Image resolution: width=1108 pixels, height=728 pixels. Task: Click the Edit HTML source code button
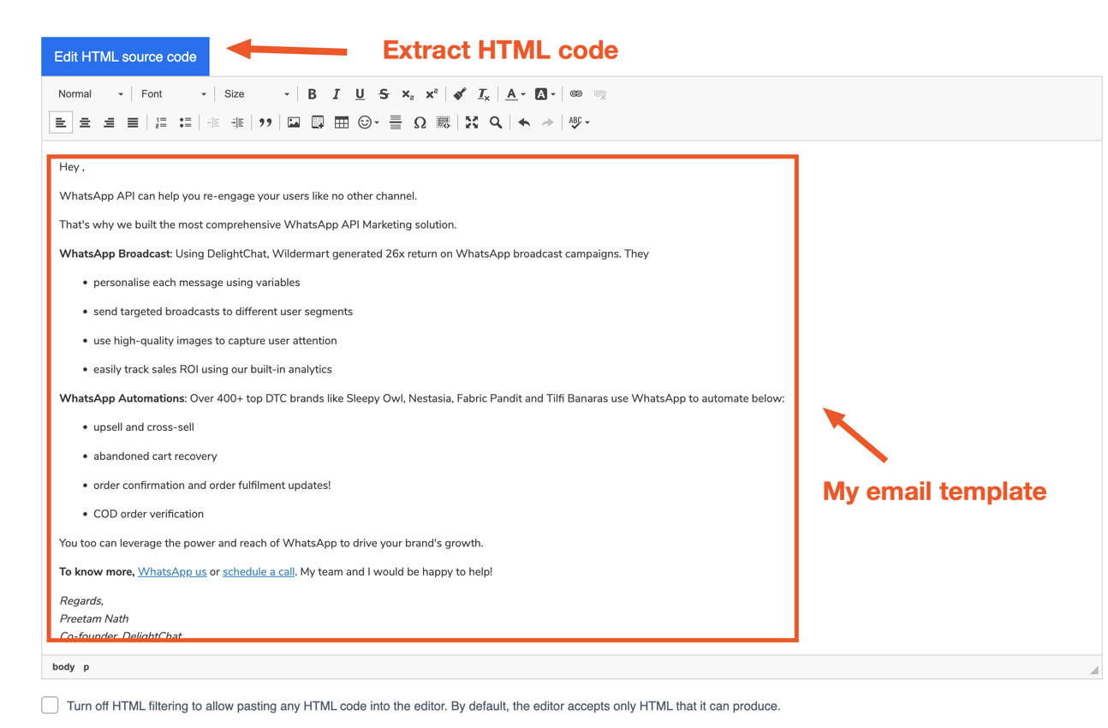(125, 57)
